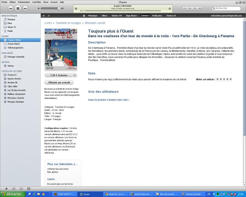246x197 pixels.
Task: Open the Séries TV store tab
Action: (x=117, y=15)
